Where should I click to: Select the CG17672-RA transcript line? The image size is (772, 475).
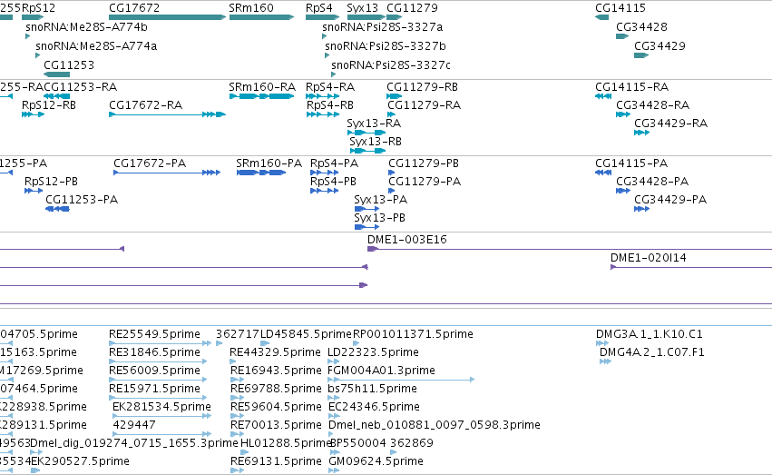coord(167,114)
